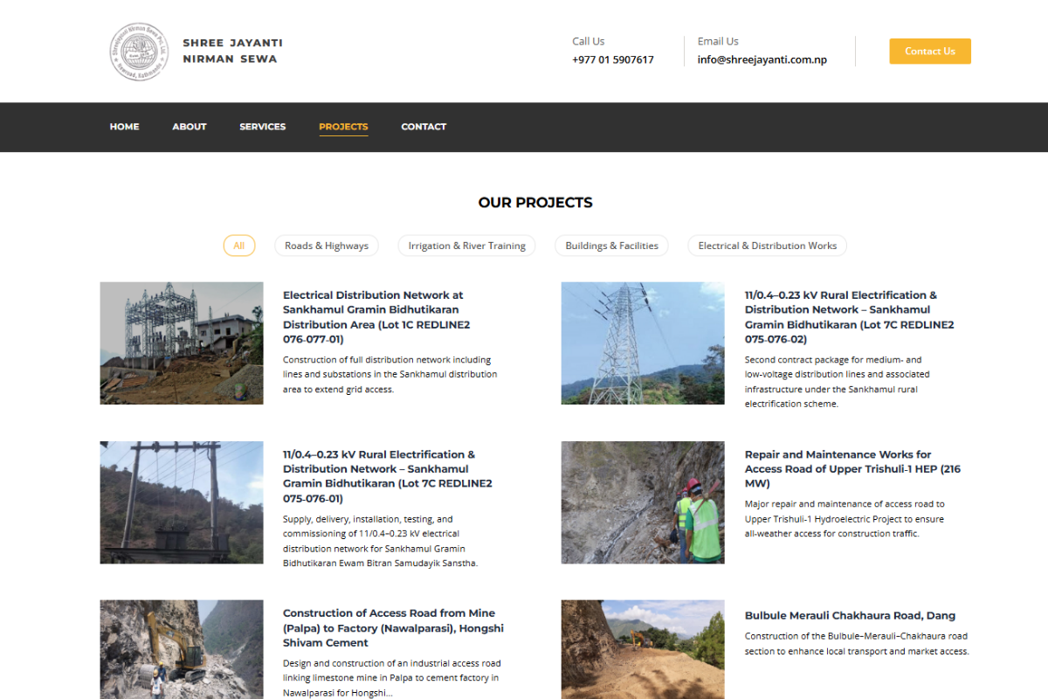
Task: Click the Upper Trishuli-1 HEP workers thumbnail
Action: tap(642, 502)
